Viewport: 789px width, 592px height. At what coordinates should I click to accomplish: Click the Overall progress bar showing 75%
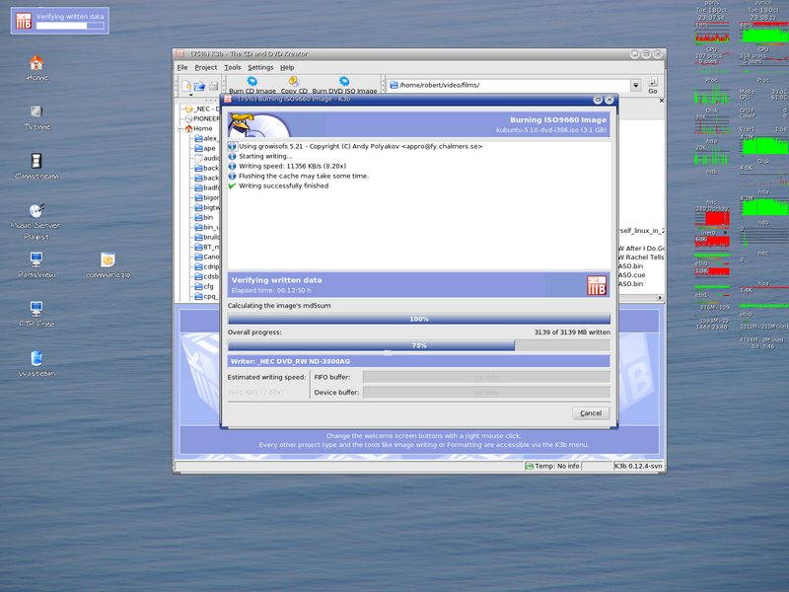point(418,346)
